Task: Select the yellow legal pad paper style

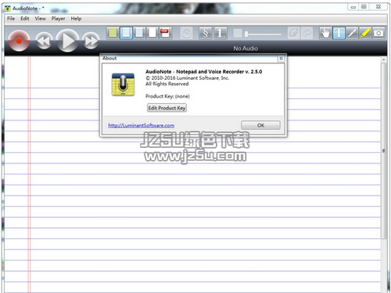Action: coord(113,33)
